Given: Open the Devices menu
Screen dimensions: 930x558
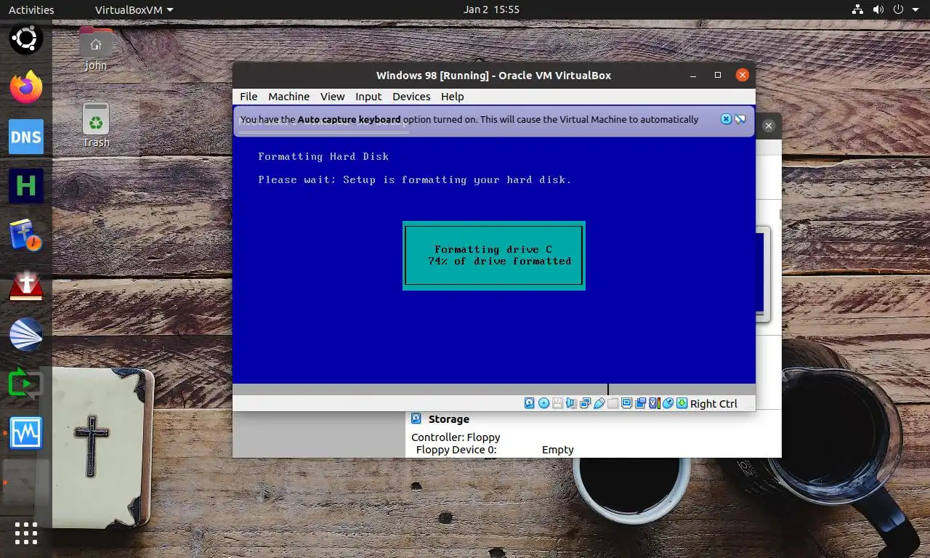Looking at the screenshot, I should click(x=411, y=97).
